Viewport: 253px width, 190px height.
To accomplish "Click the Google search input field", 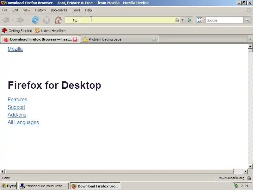I will [224, 20].
